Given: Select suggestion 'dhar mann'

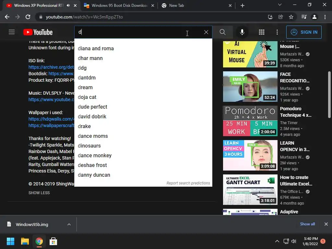Looking at the screenshot, I should click(x=143, y=58).
